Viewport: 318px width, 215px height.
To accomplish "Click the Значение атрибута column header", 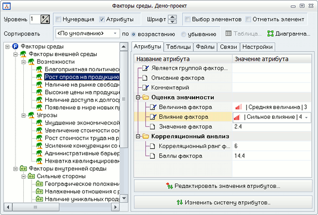I will click(272, 59).
